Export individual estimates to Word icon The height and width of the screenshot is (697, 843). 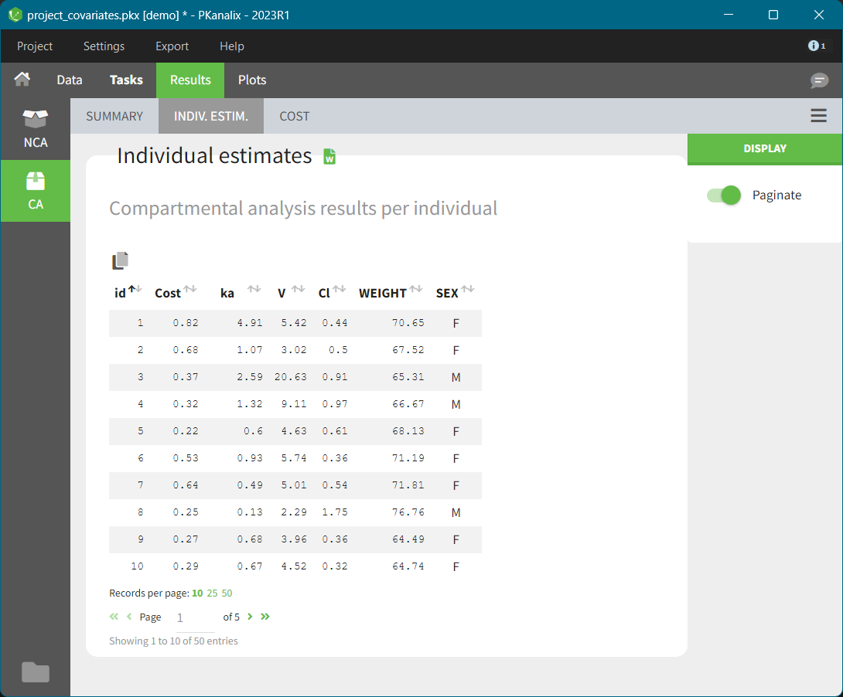tap(329, 157)
